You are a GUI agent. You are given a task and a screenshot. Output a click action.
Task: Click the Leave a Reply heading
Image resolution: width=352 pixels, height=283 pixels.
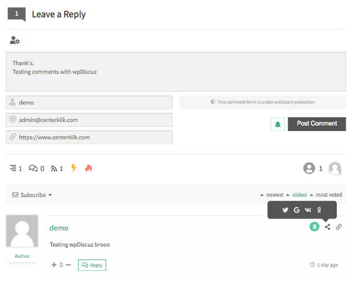coord(59,14)
